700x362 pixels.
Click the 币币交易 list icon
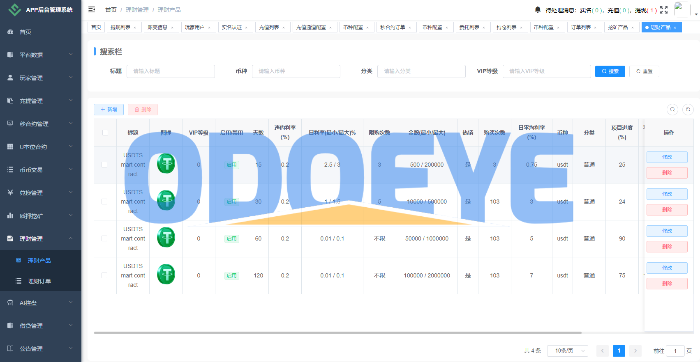click(10, 170)
